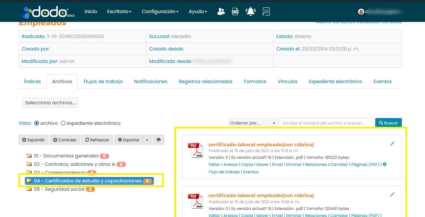Open the Expediente electrónico tab
This screenshot has width=425, height=217.
335,81
